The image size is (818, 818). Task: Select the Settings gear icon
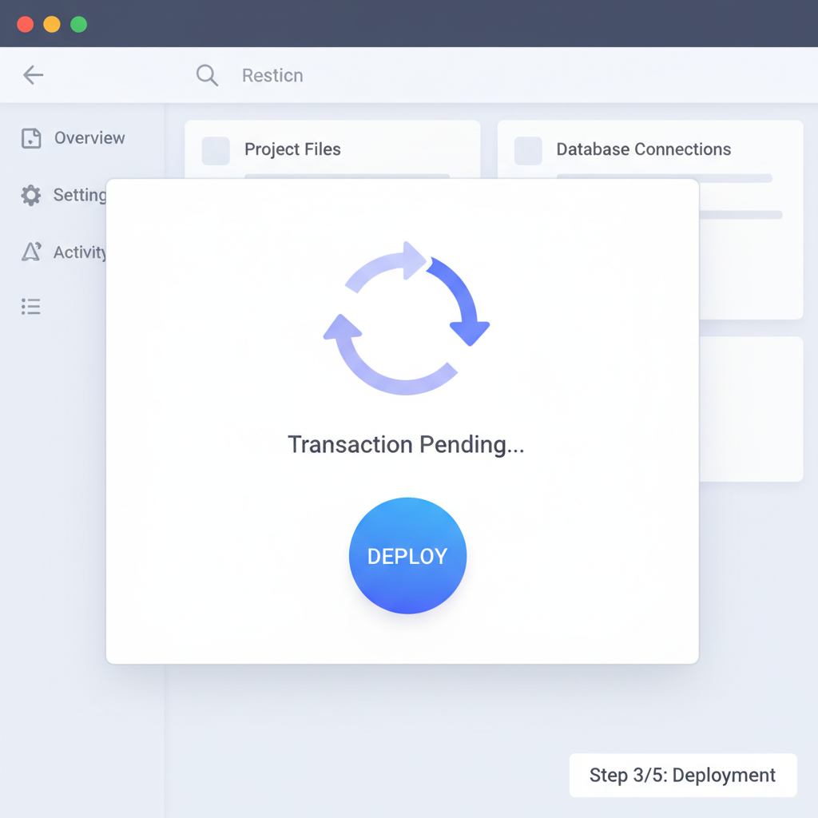(29, 194)
